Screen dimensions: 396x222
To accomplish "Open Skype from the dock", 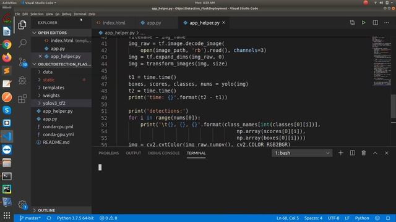I will pyautogui.click(x=7, y=110).
